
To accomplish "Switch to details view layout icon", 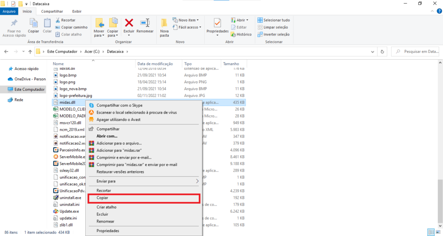I will pyautogui.click(x=431, y=232).
